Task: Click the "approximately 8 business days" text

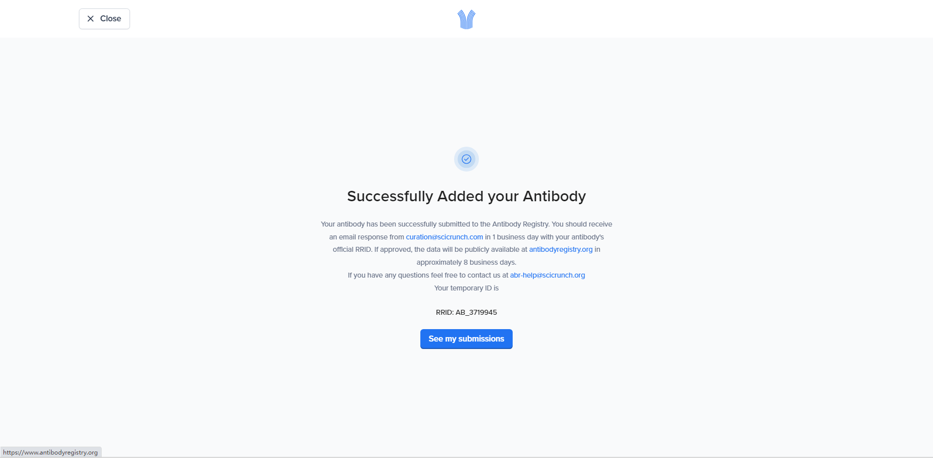Action: (466, 262)
